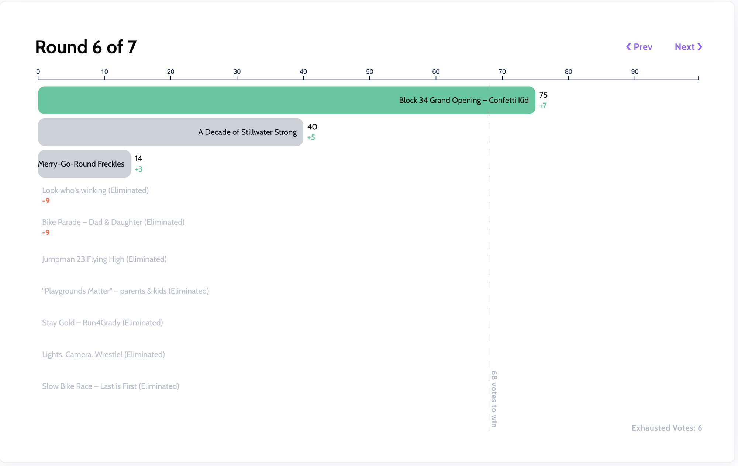Click the +3 gain under 14 votes
This screenshot has width=738, height=466.
pyautogui.click(x=138, y=169)
